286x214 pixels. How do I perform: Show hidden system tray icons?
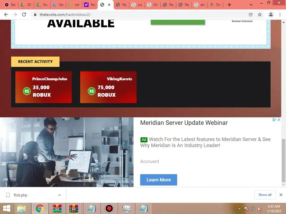click(239, 209)
